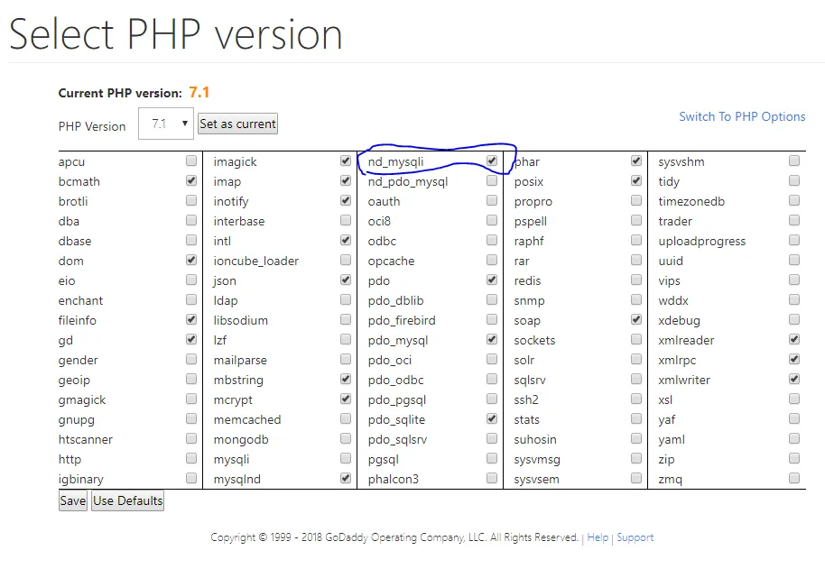Enable the xdebug extension checkbox
Image resolution: width=825 pixels, height=578 pixels.
[794, 320]
